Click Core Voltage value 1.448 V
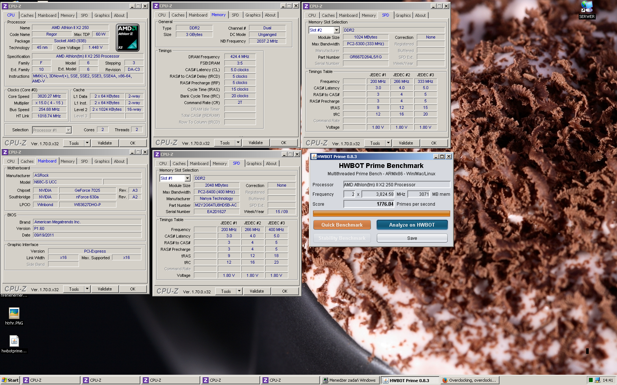Image resolution: width=617 pixels, height=385 pixels. [95, 48]
